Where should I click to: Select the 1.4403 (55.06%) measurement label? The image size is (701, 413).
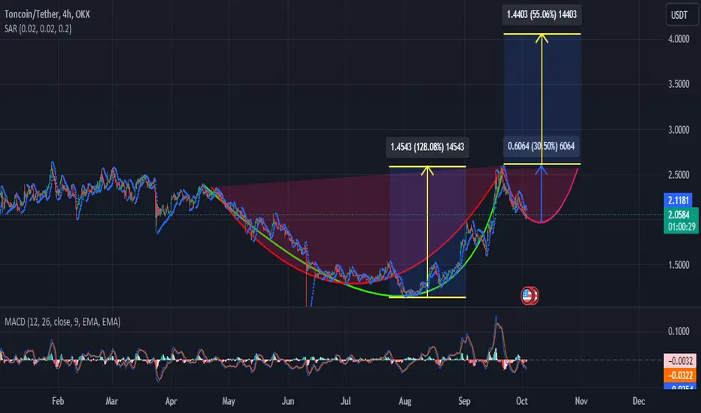542,14
